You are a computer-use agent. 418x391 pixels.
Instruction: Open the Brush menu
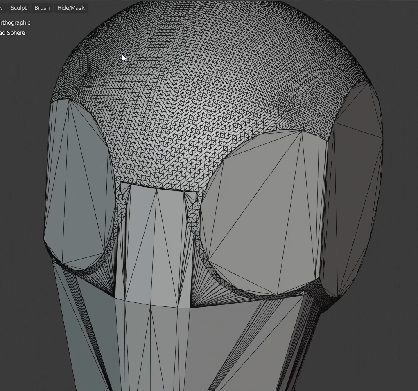pyautogui.click(x=42, y=8)
